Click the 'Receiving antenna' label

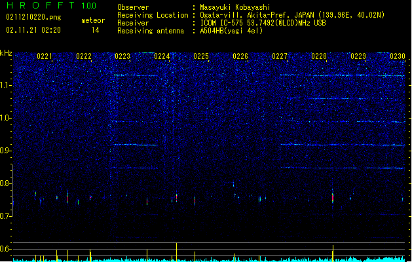click(151, 31)
